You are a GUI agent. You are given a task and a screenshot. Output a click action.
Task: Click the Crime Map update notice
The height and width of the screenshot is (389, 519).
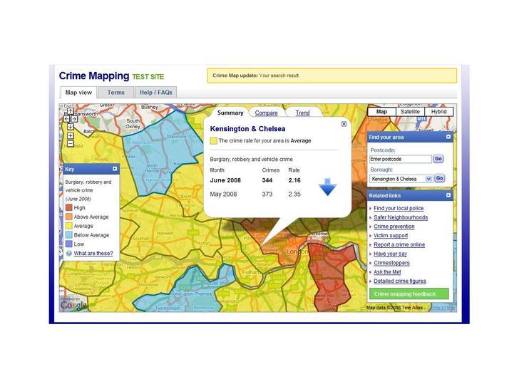pyautogui.click(x=332, y=76)
